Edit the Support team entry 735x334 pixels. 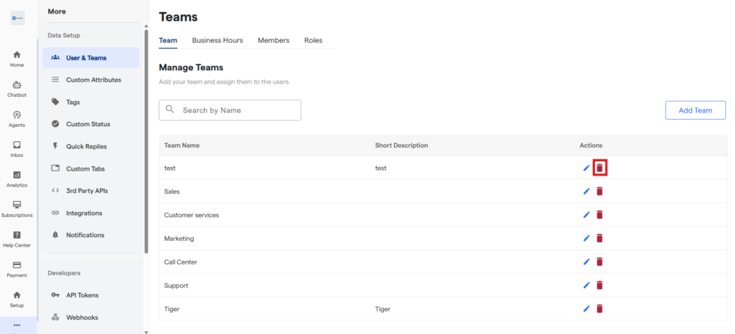tap(586, 285)
